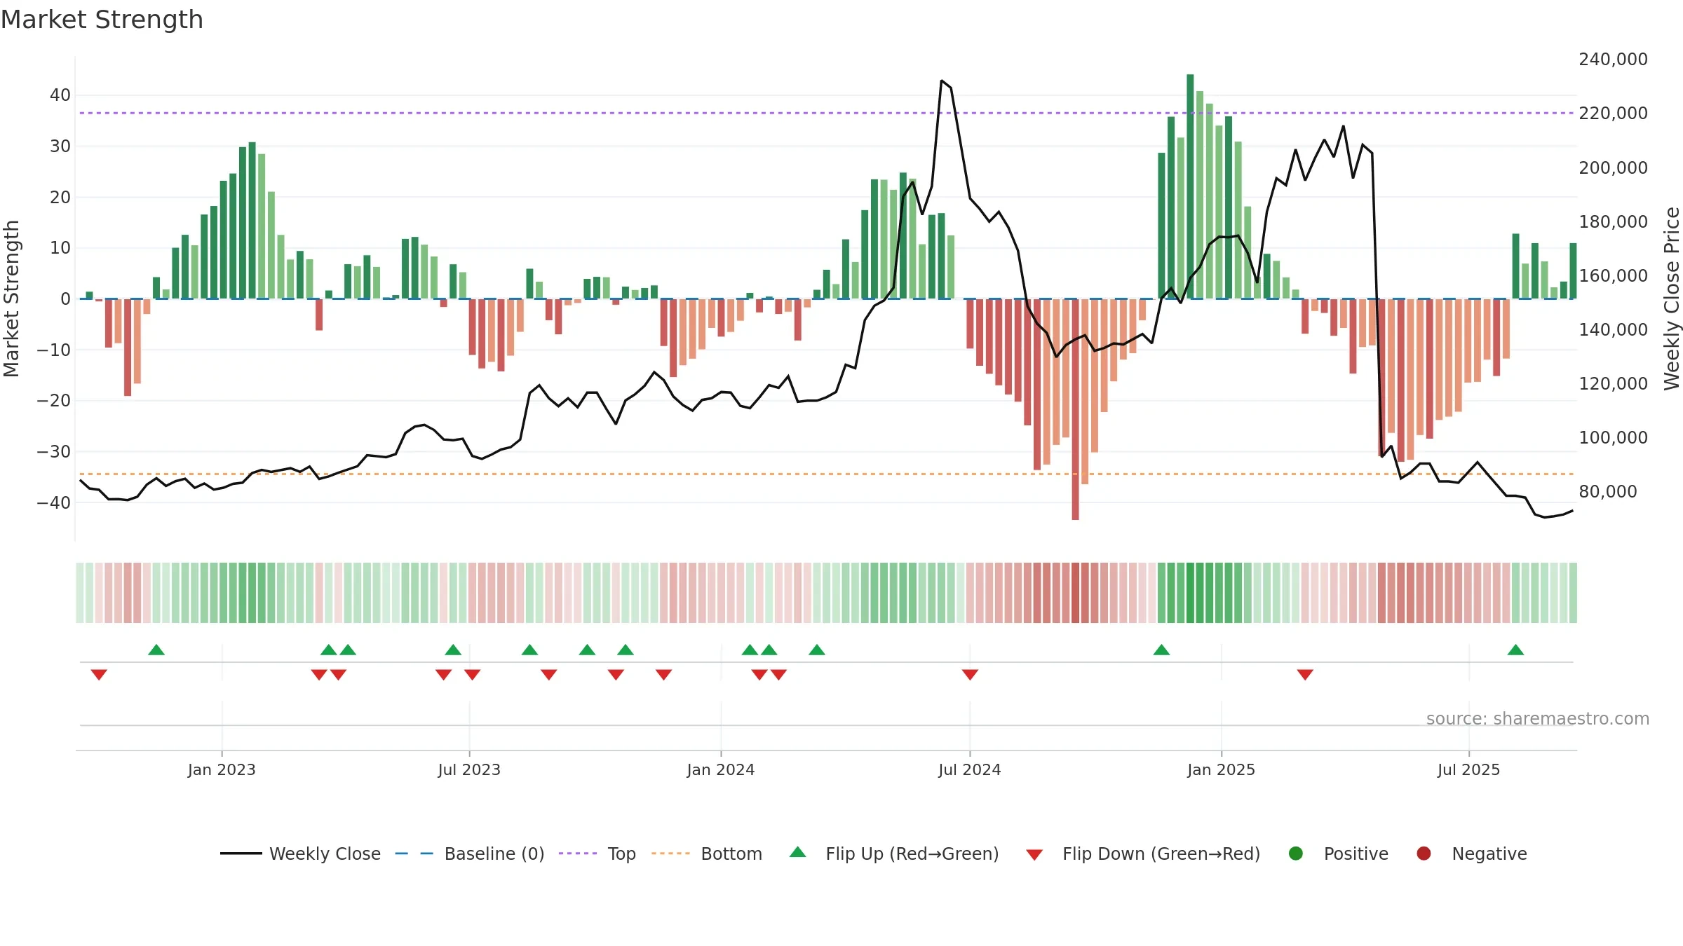Select the 'Weekly Close' legend label
Viewport: 1683px width, 946px height.
[325, 854]
